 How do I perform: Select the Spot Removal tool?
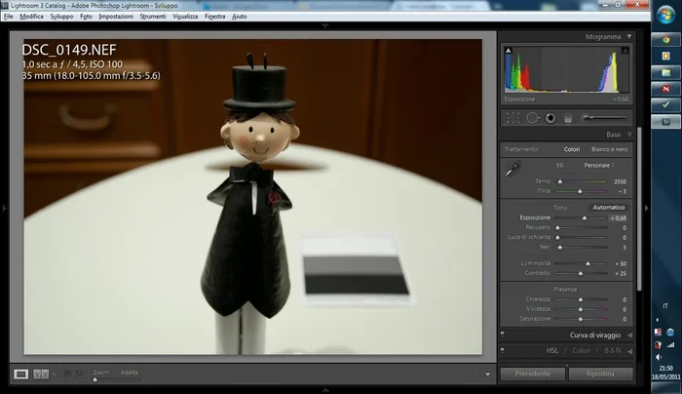pos(531,118)
